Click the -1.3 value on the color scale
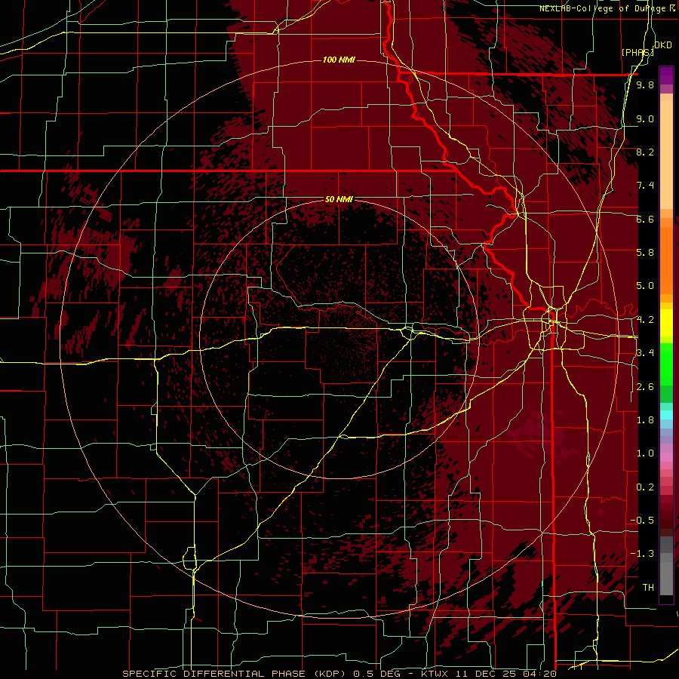 (x=642, y=554)
